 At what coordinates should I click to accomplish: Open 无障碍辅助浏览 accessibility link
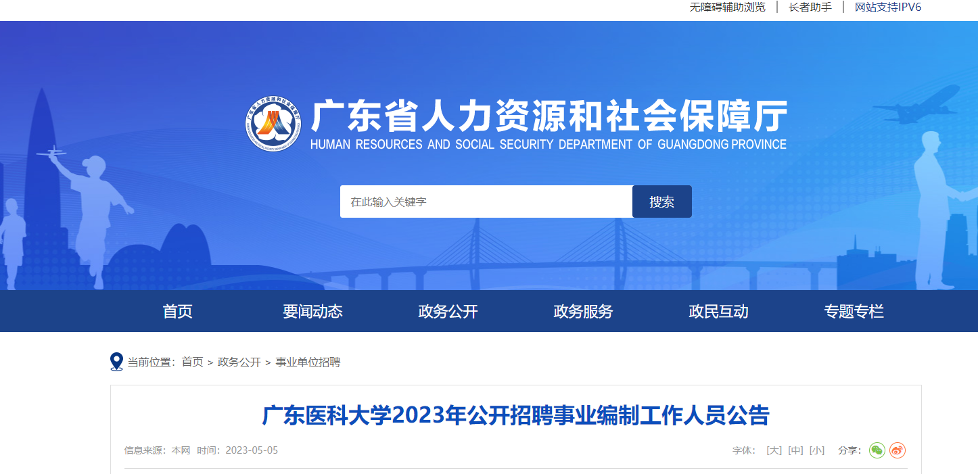click(x=727, y=7)
